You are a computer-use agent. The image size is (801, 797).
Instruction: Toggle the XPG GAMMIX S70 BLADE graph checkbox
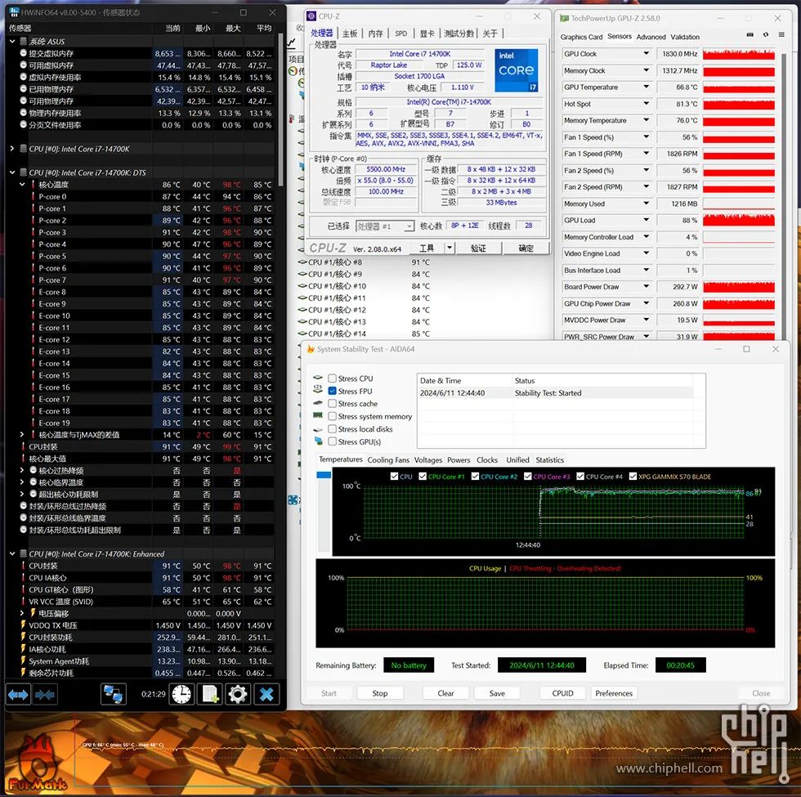tap(633, 476)
